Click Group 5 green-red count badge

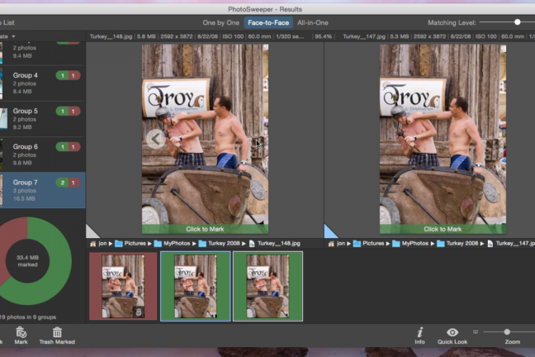click(69, 111)
